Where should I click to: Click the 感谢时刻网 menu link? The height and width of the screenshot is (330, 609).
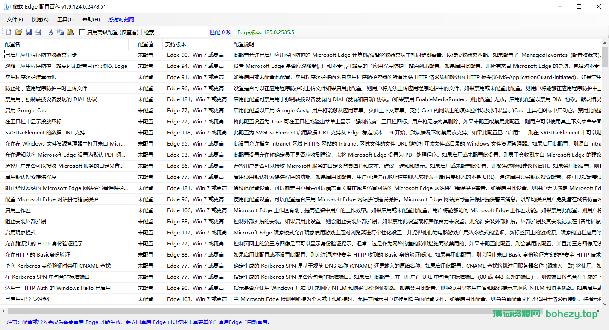pos(121,20)
